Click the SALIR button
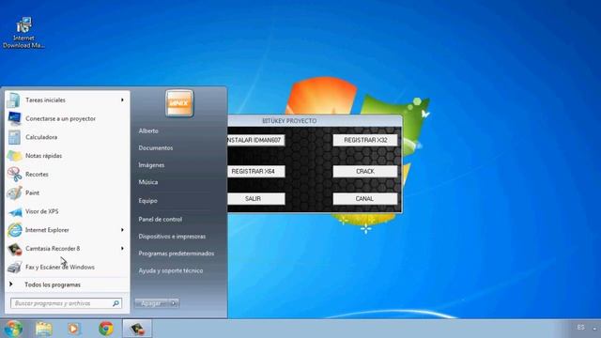 click(256, 199)
